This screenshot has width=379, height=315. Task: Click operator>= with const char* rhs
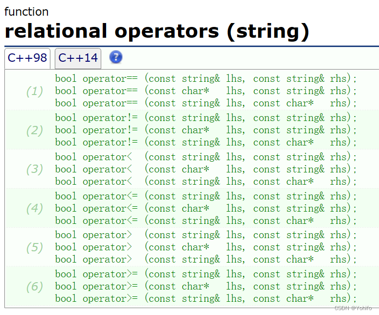pyautogui.click(x=206, y=299)
